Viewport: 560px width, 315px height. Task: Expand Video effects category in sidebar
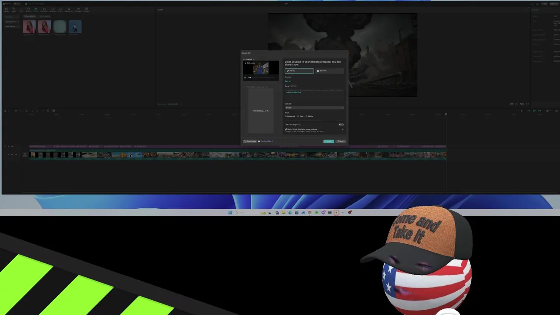(x=11, y=22)
